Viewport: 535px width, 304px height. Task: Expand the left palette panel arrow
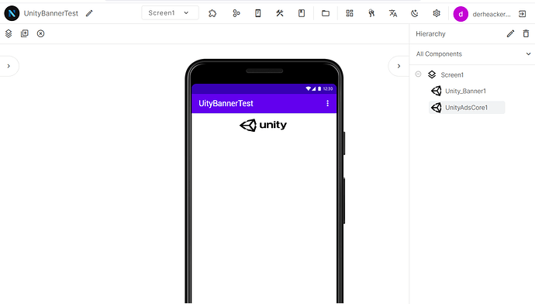(9, 66)
